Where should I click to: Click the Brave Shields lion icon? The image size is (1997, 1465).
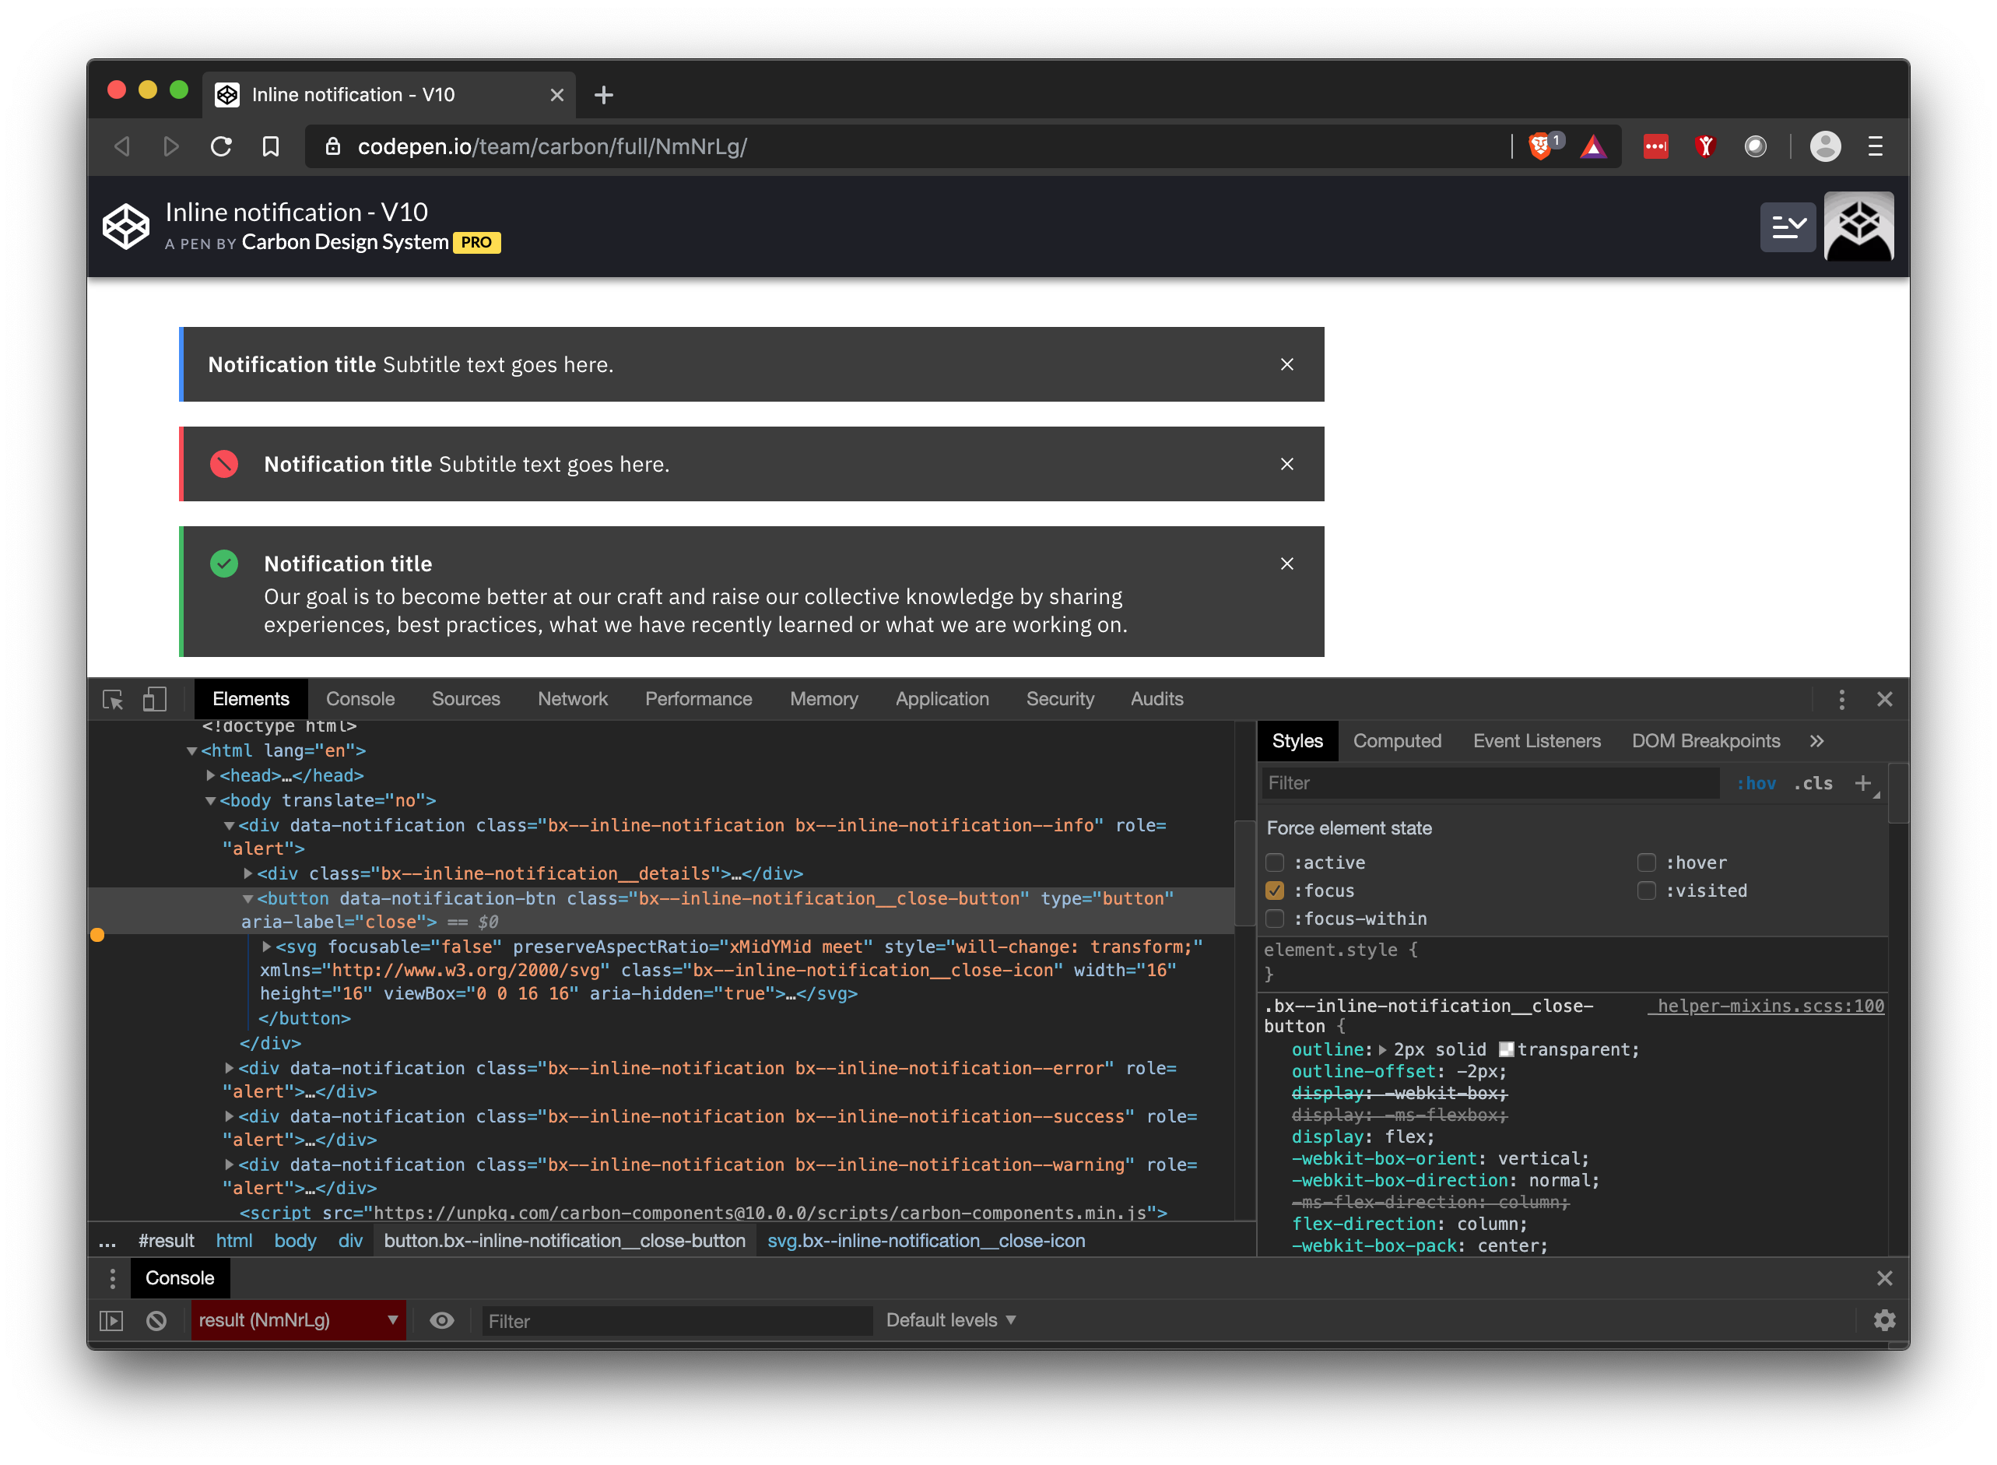point(1539,146)
